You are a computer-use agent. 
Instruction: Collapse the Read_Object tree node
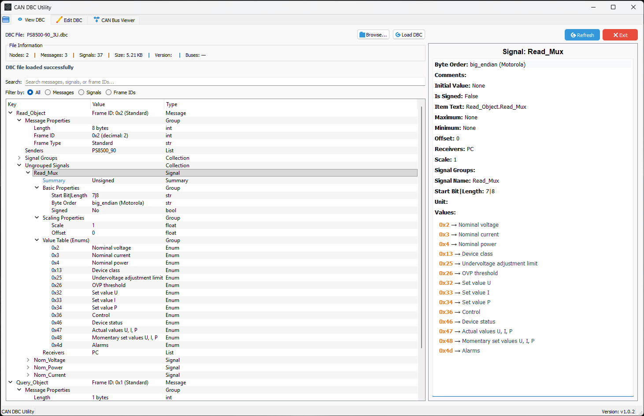tap(10, 113)
